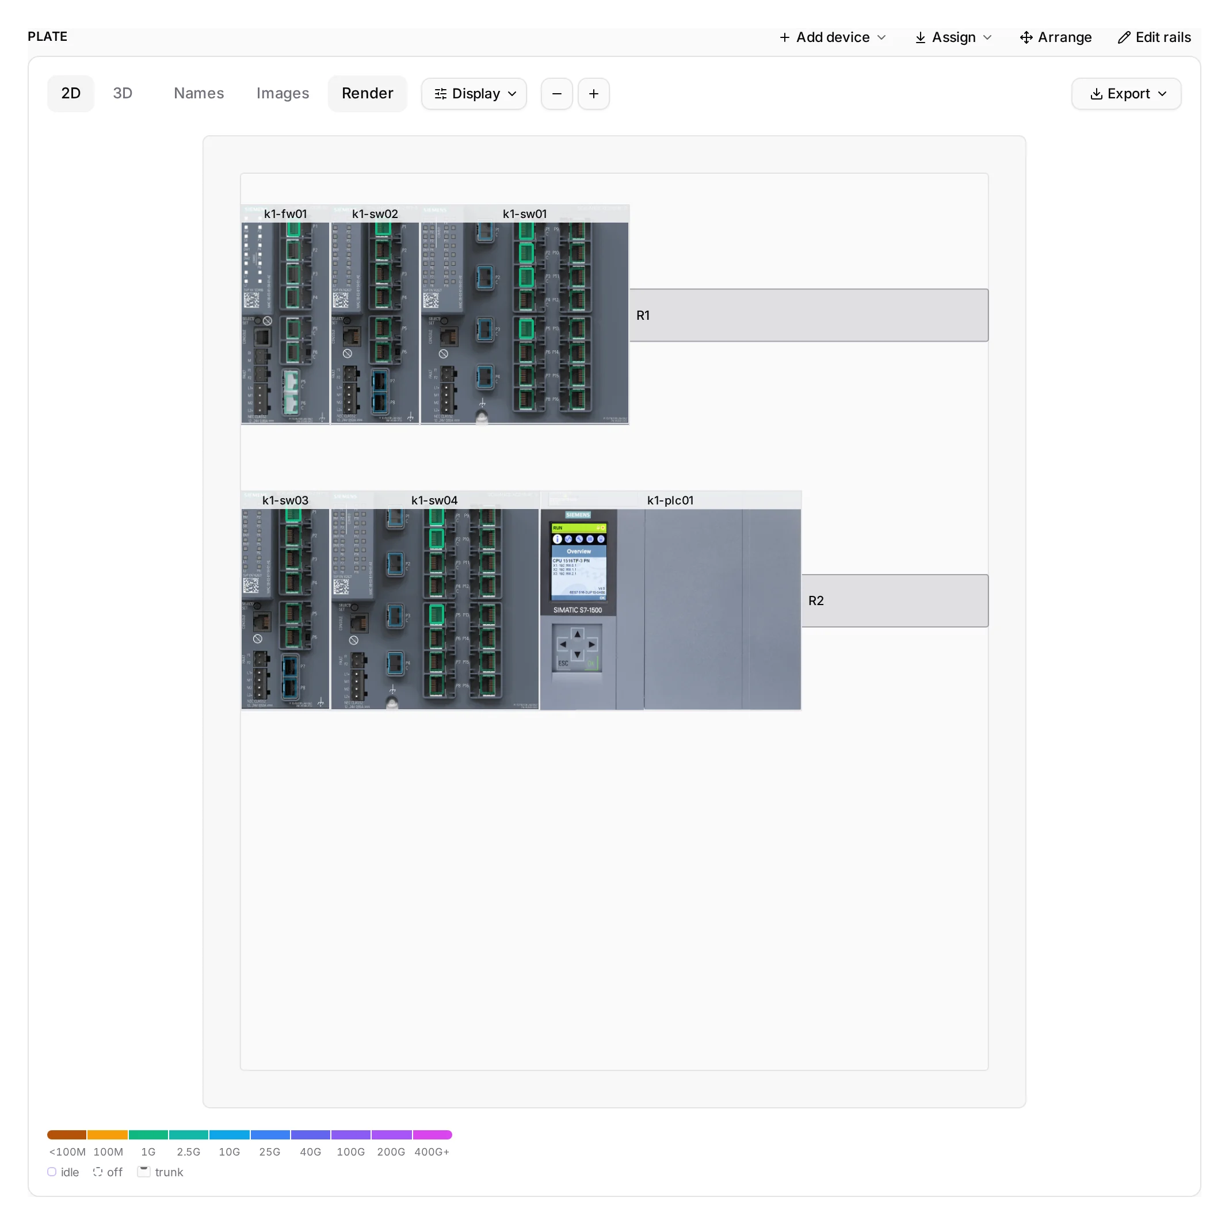Open the Display options dropdown

475,94
